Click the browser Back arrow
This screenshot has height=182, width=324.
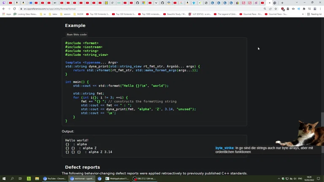(4, 8)
